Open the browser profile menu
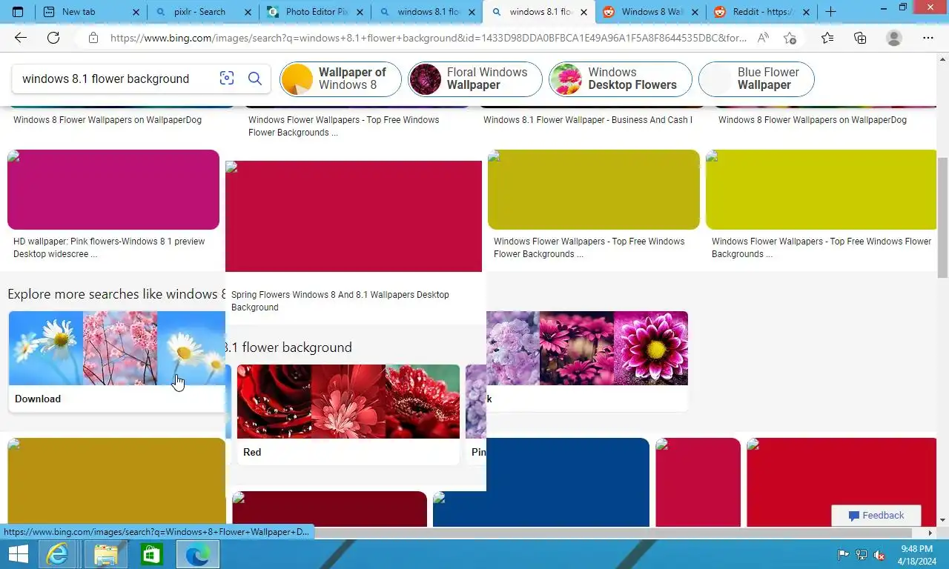949x569 pixels. point(894,38)
